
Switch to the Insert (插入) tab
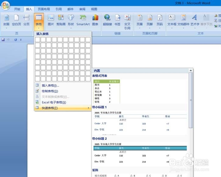point(29,9)
